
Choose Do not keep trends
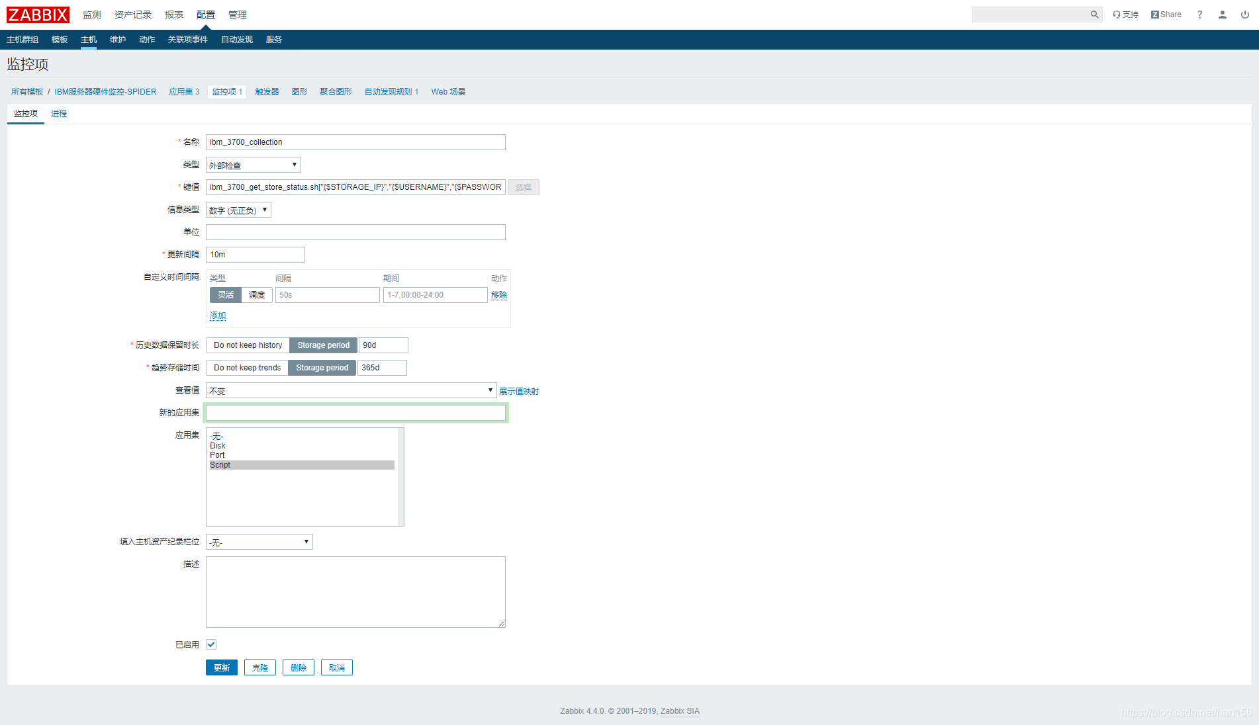(x=247, y=368)
